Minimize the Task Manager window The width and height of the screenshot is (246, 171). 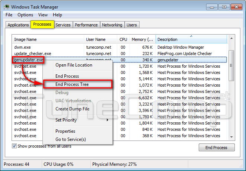point(212,7)
